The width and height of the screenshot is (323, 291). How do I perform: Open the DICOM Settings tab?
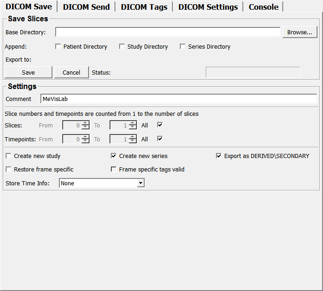[x=208, y=7]
